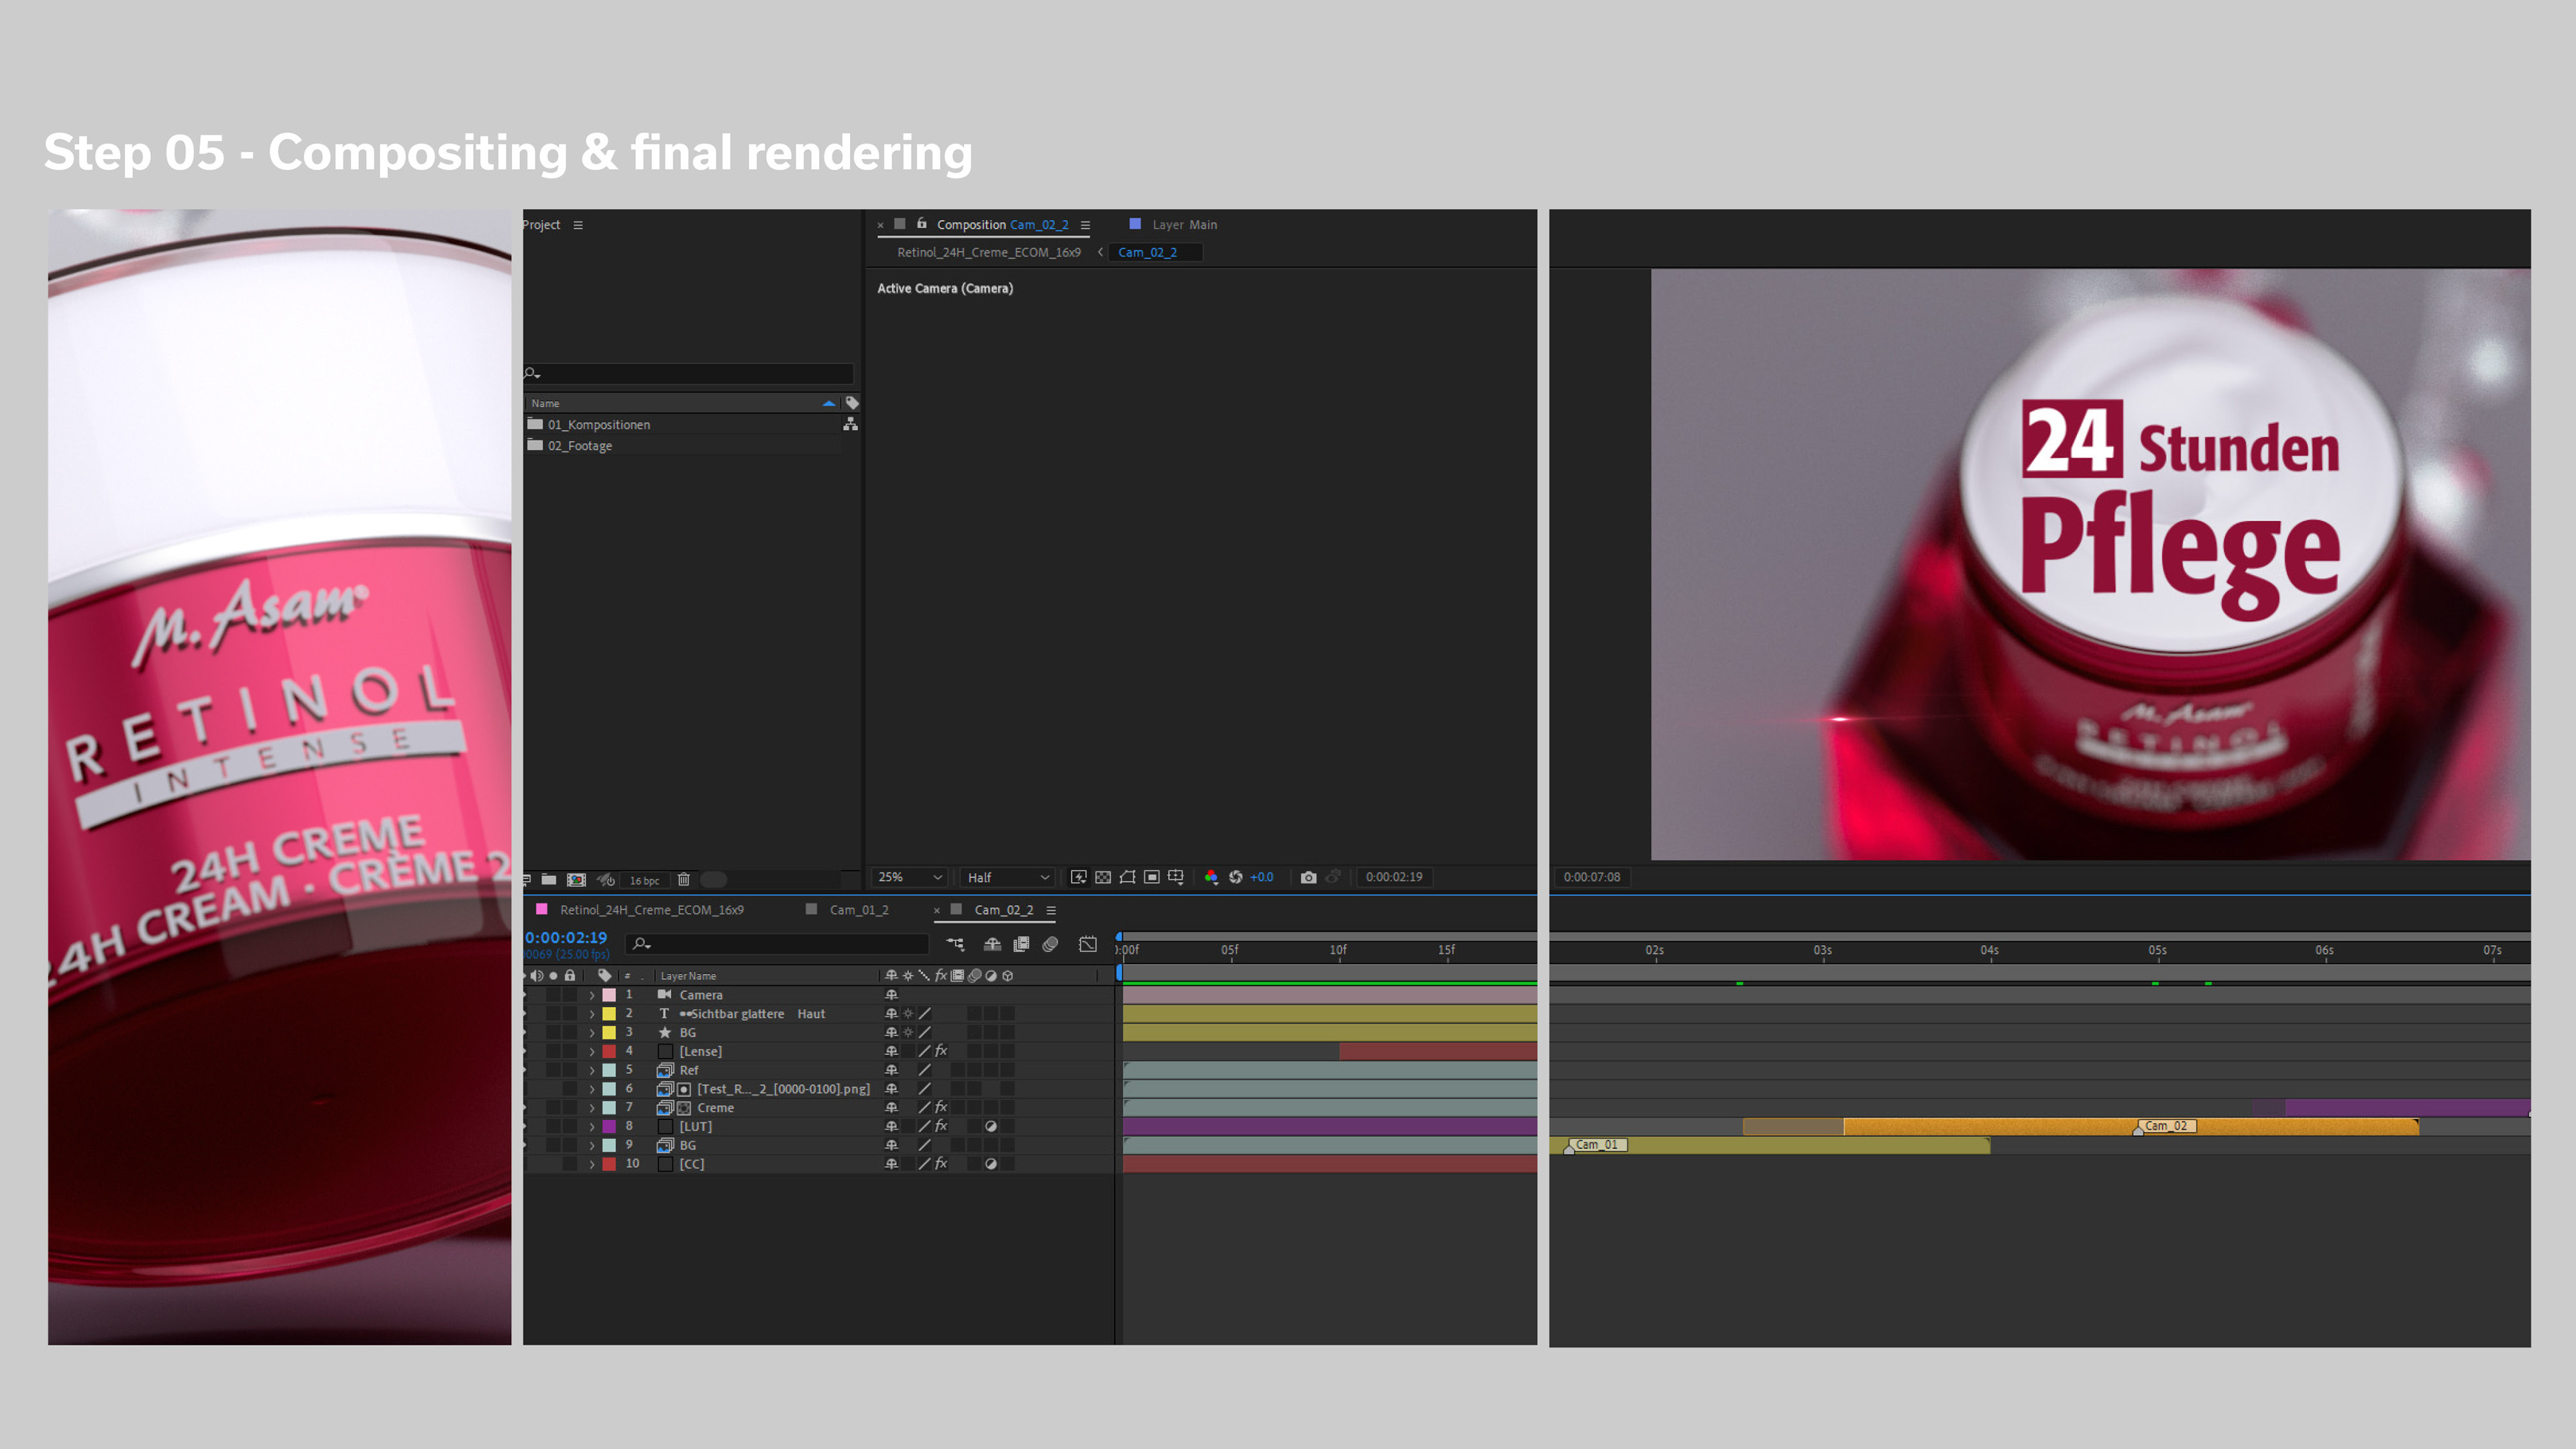Viewport: 2576px width, 1449px height.
Task: Enable Region of Interest in viewer
Action: coord(1152,877)
